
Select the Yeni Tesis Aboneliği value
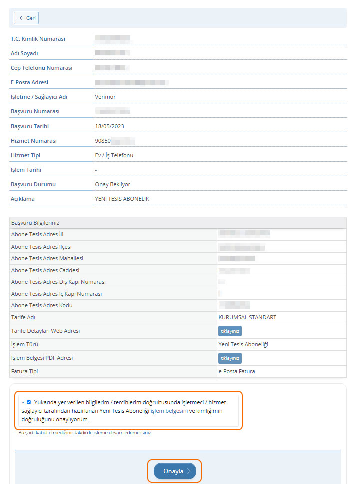243,344
